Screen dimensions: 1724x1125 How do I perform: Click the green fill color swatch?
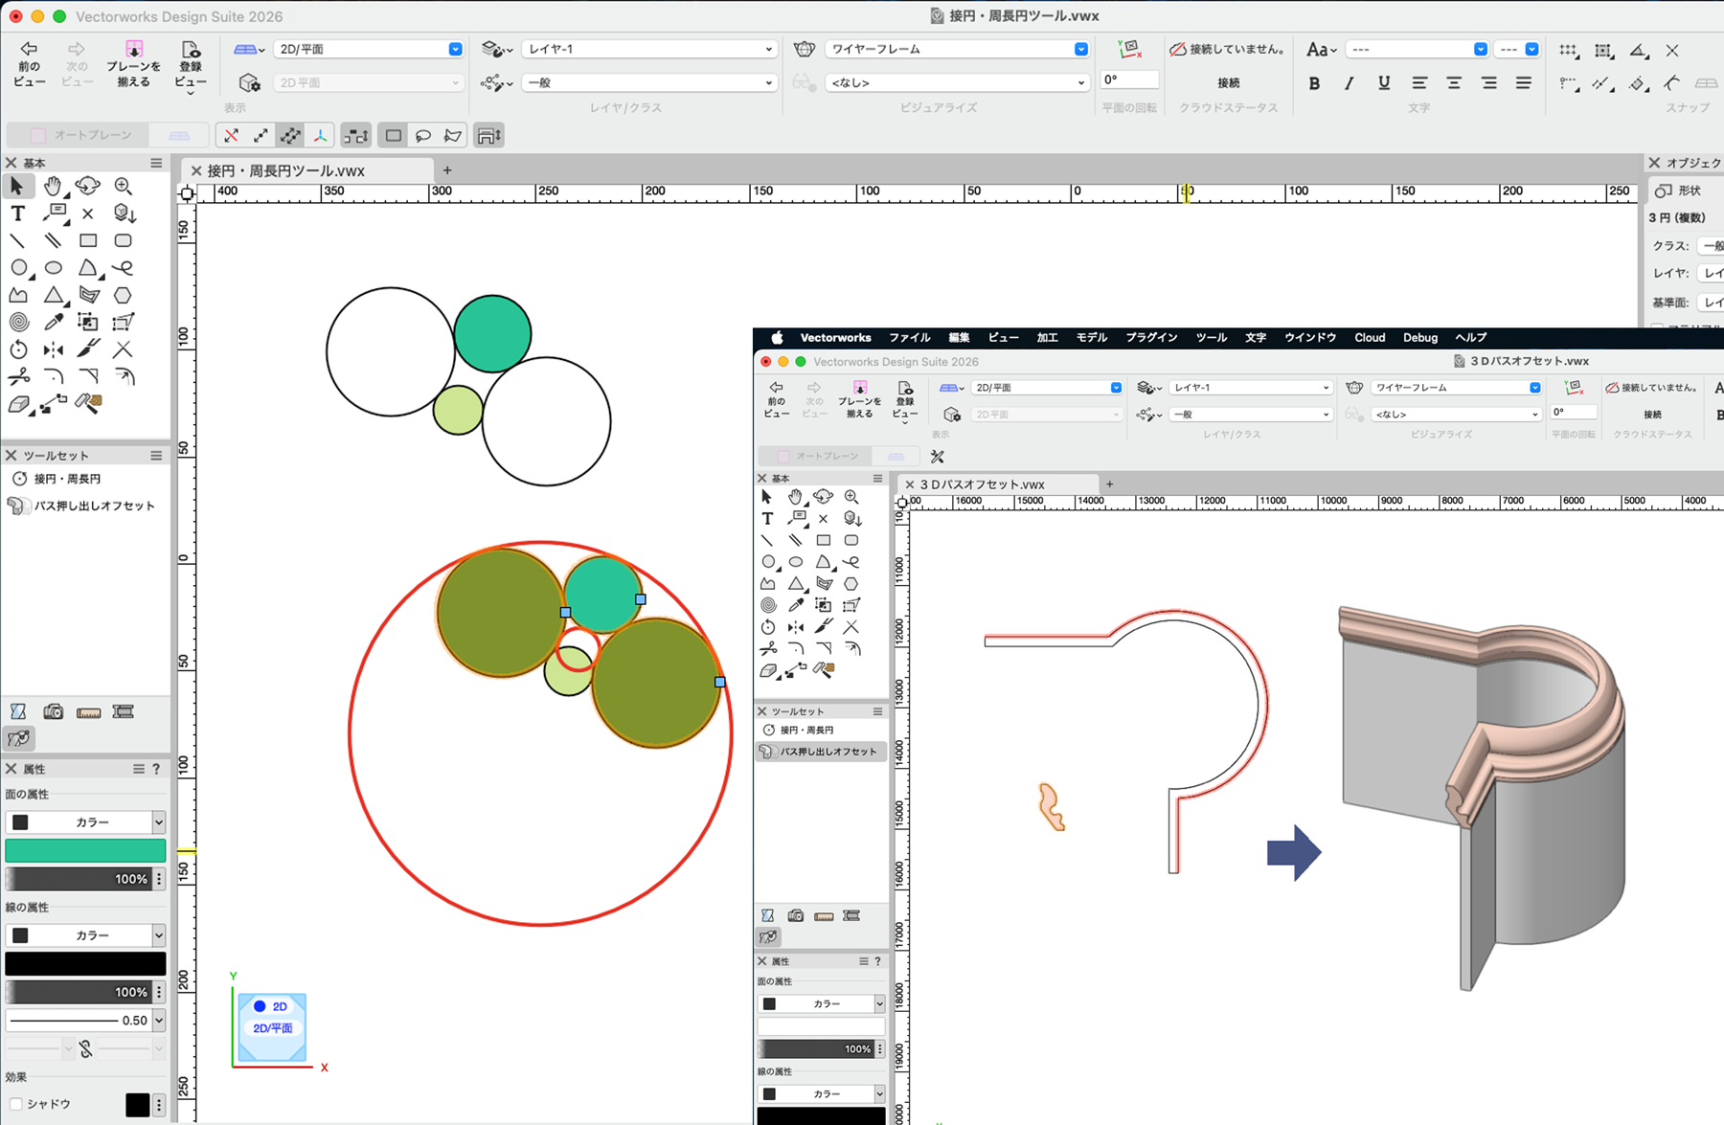(85, 850)
